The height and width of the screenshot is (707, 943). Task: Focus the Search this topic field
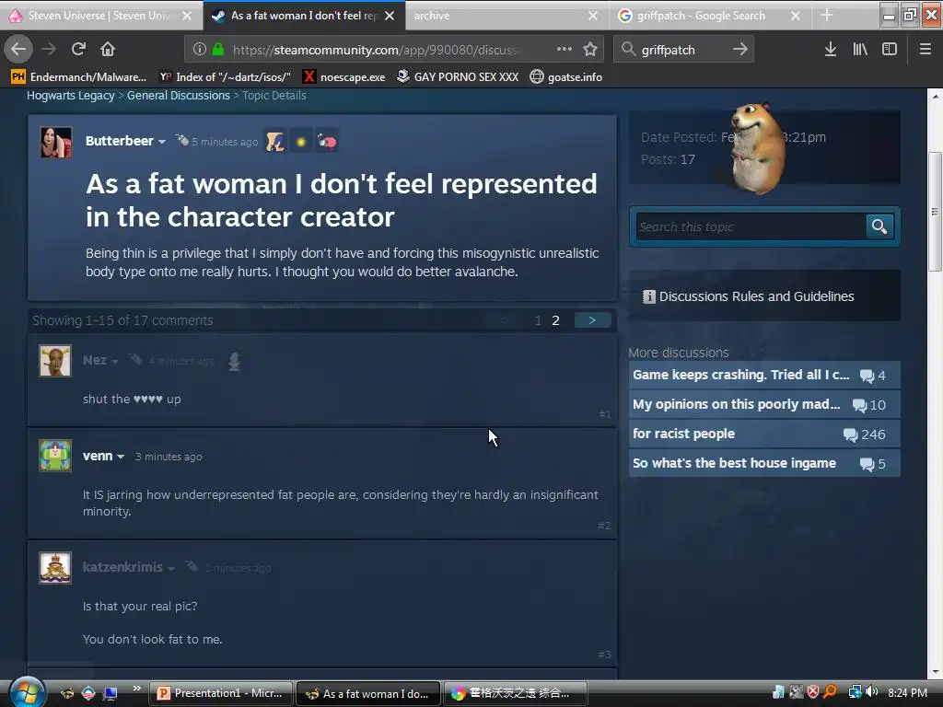751,226
